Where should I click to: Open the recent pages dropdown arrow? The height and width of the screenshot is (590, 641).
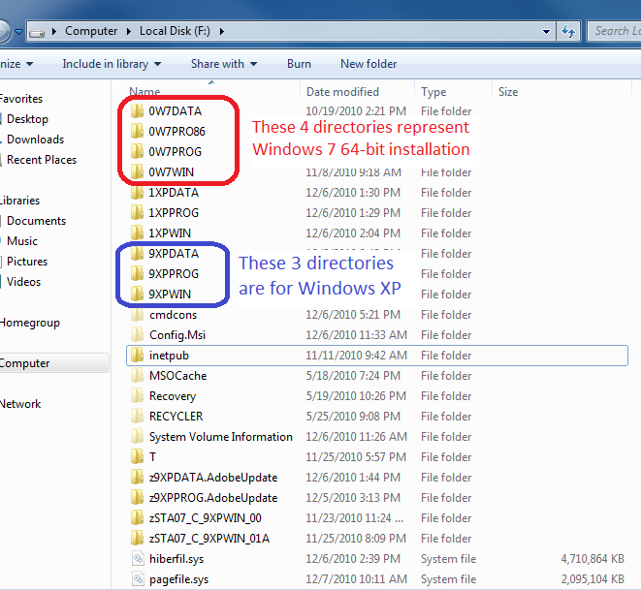18,31
